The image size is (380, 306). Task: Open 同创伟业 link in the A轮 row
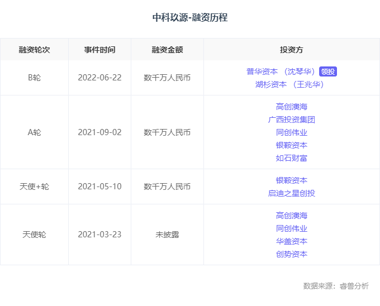[292, 132]
